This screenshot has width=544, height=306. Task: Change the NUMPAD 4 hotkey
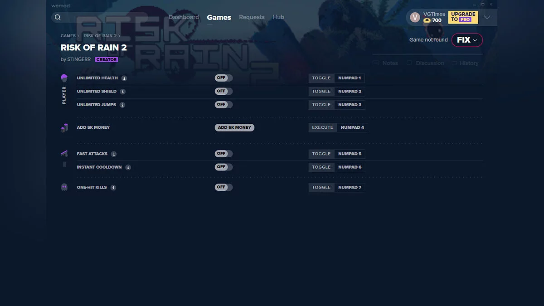tap(352, 128)
